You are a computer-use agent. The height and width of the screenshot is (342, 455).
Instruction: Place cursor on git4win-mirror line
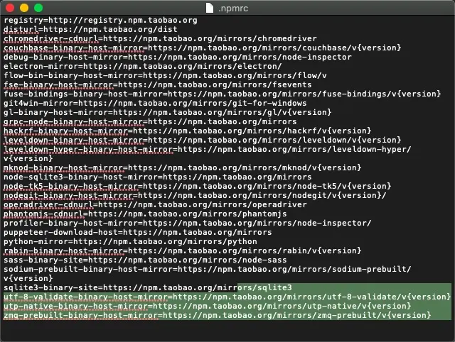tap(155, 104)
